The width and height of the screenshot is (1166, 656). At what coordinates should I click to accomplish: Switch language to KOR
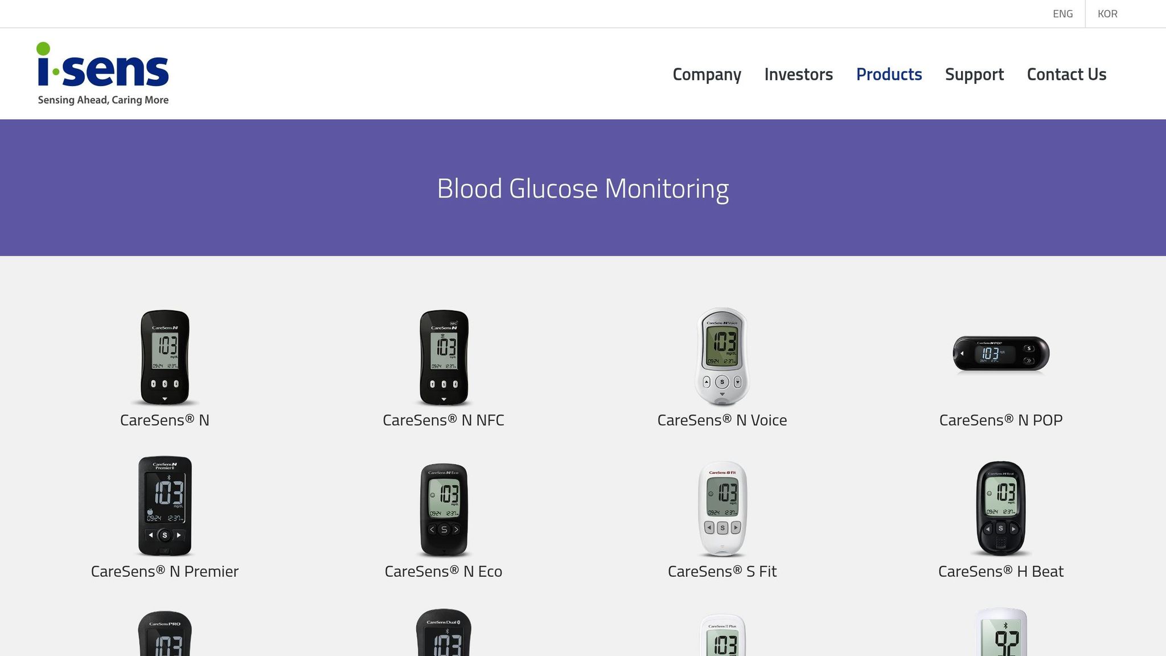1107,14
